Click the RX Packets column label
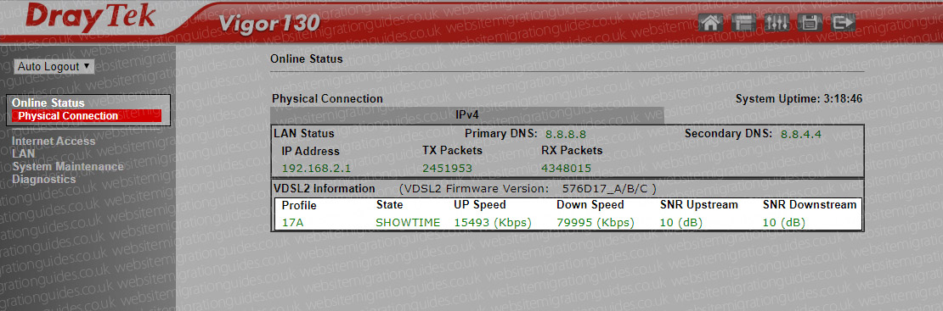 coord(572,151)
